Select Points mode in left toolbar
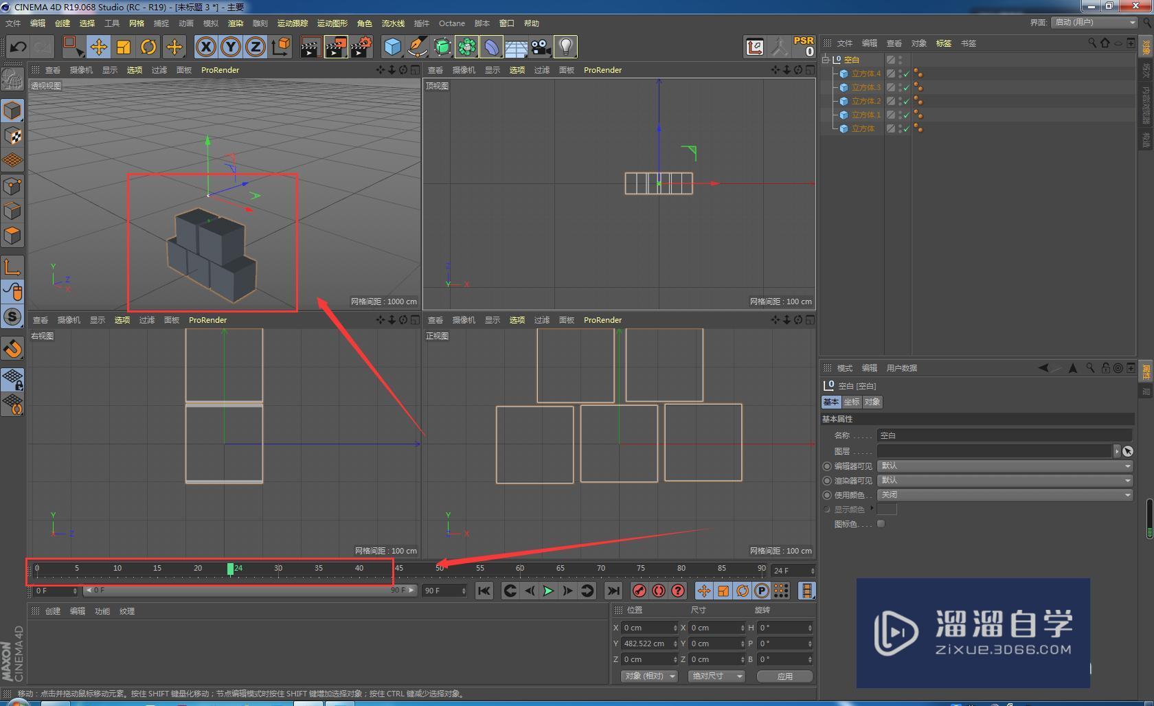Screen dimensions: 1154x706 (12, 186)
